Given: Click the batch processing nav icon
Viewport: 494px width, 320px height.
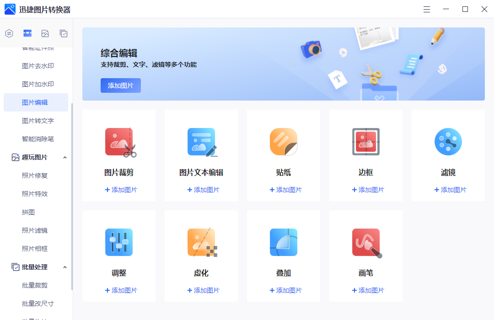Looking at the screenshot, I should click(63, 33).
